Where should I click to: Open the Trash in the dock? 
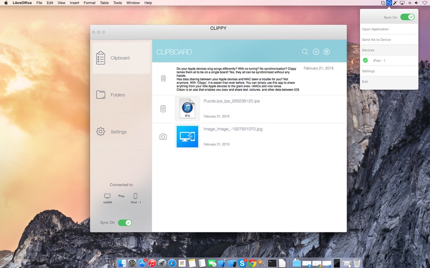[357, 263]
